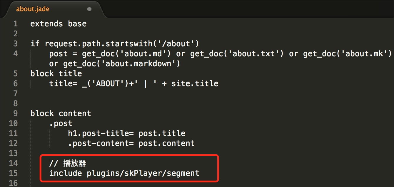Viewport: 394px width, 187px height.
Task: Click empty line 13 in editor
Action: click(118, 153)
